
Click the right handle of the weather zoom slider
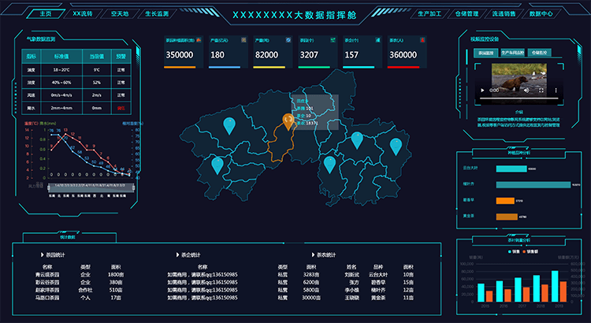coord(134,187)
